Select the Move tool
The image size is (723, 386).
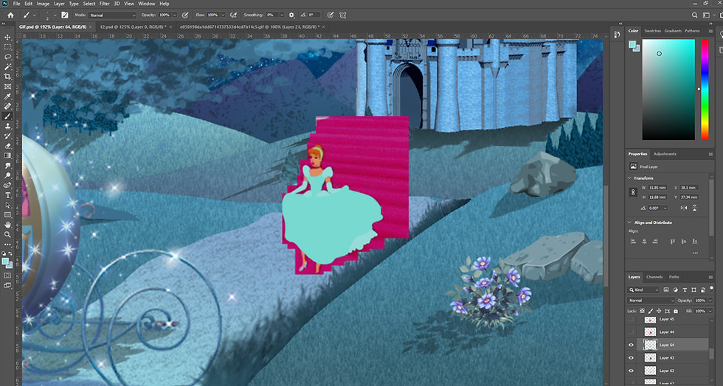[x=7, y=38]
